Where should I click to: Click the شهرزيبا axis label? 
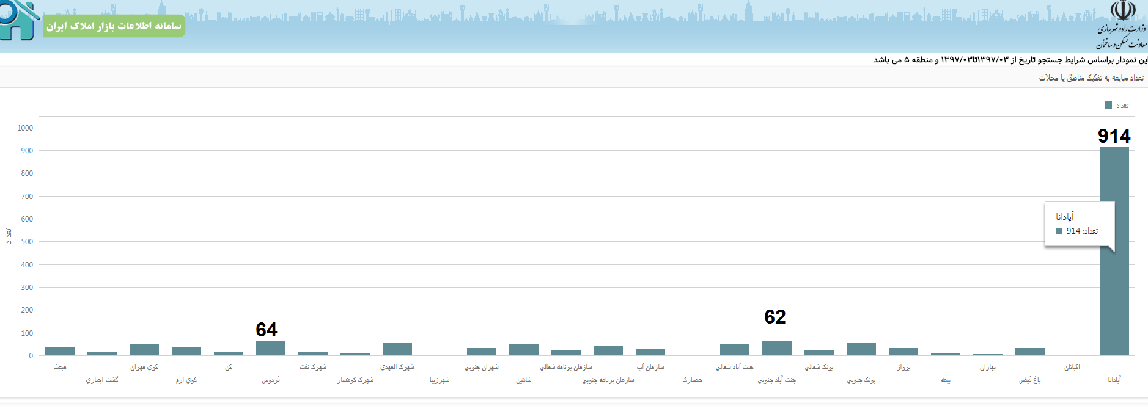click(440, 380)
